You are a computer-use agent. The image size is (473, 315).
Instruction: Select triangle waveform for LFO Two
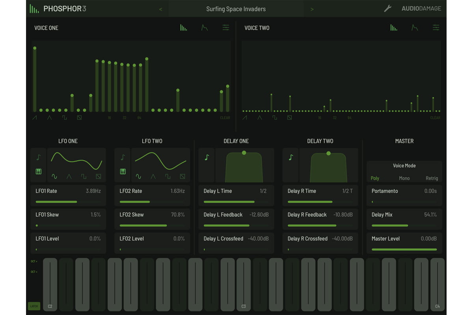pos(153,176)
